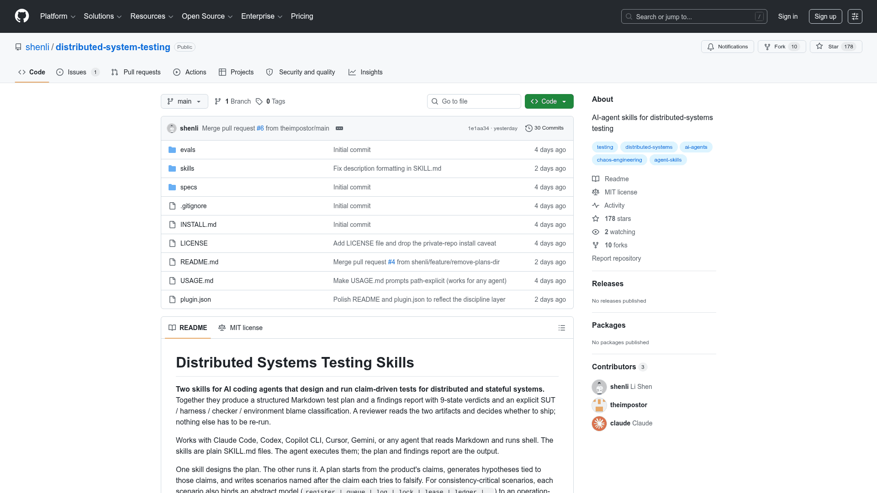The width and height of the screenshot is (877, 493).
Task: Open the Security and quality tab
Action: (301, 72)
